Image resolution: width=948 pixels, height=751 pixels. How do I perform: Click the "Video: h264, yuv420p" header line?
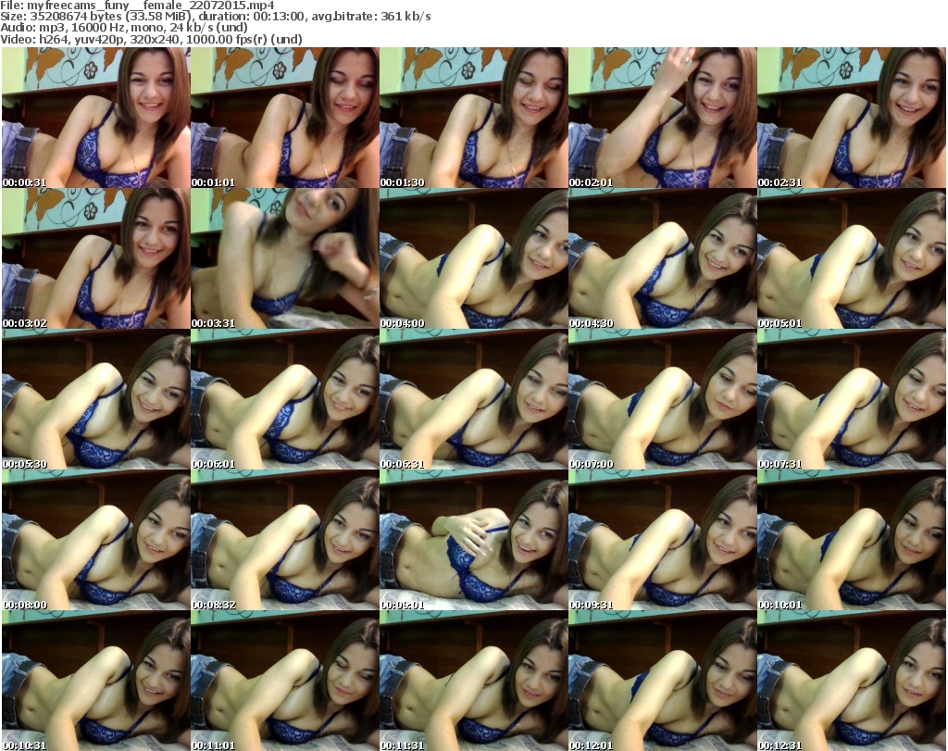tap(151, 39)
